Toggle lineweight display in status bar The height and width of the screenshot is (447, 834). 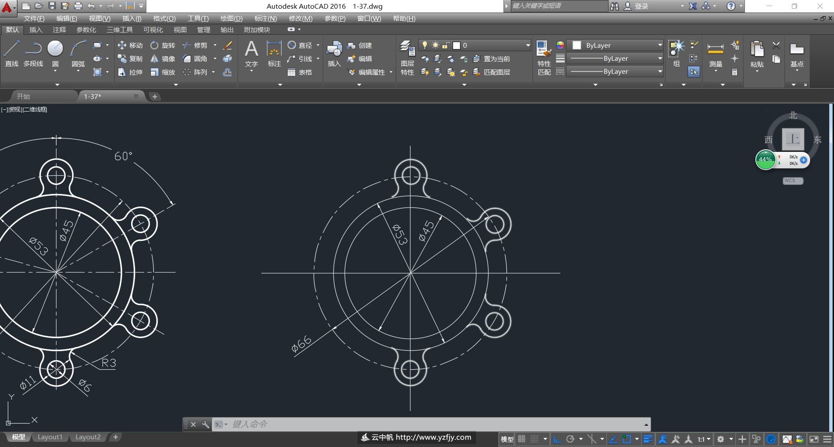648,439
